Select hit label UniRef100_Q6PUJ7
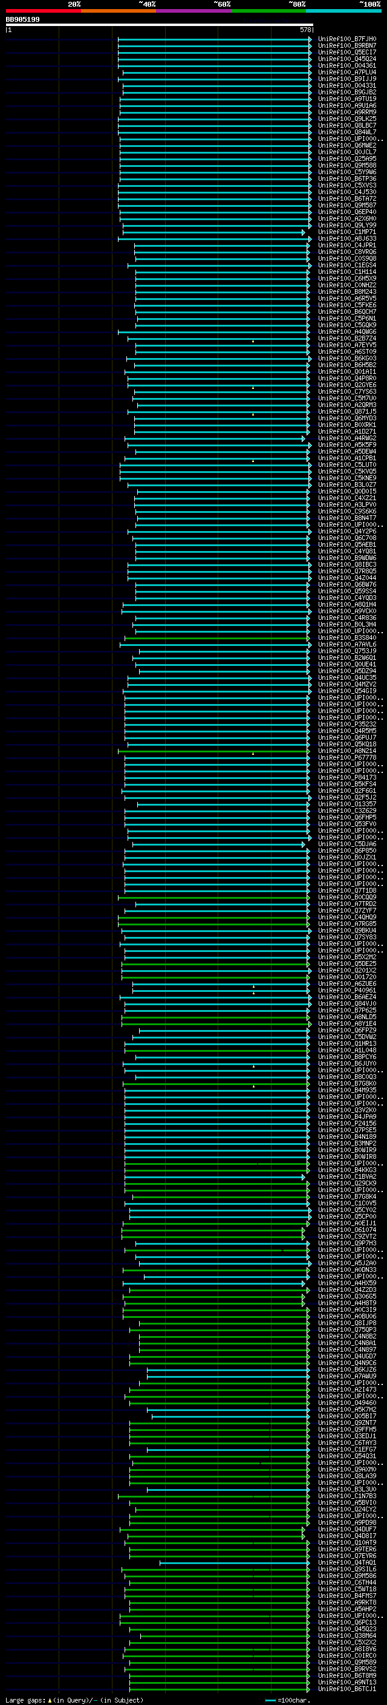387x1705 pixels. coord(347,737)
